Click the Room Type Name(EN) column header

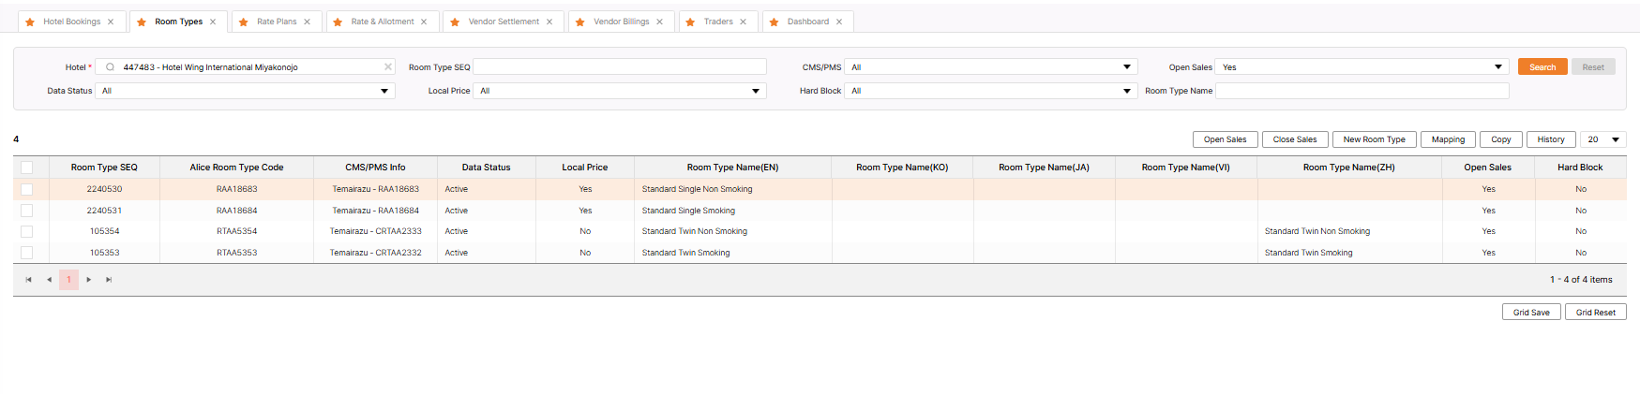[x=732, y=168]
